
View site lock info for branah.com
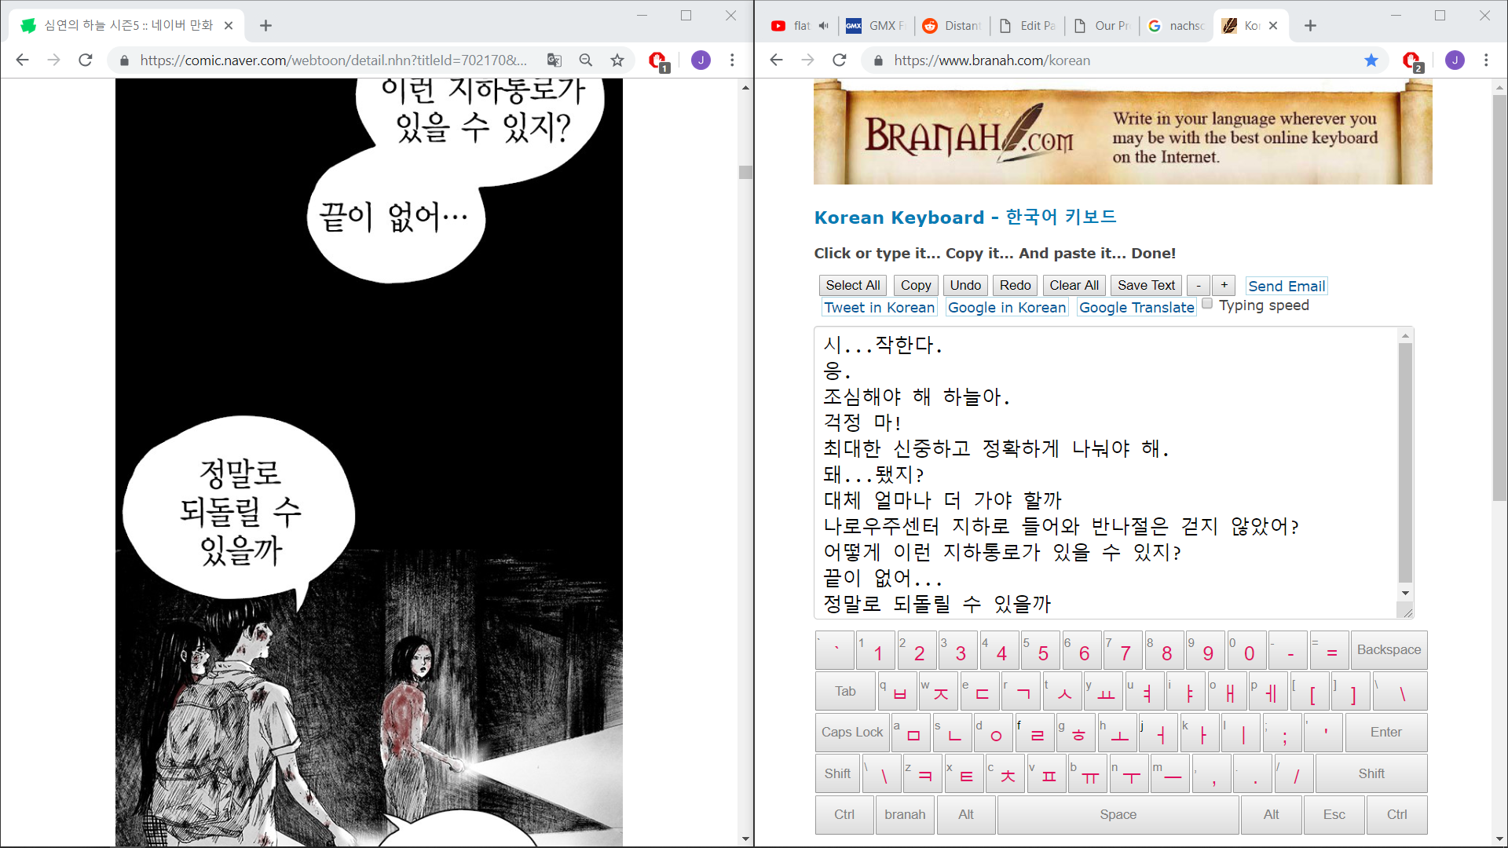pyautogui.click(x=878, y=60)
